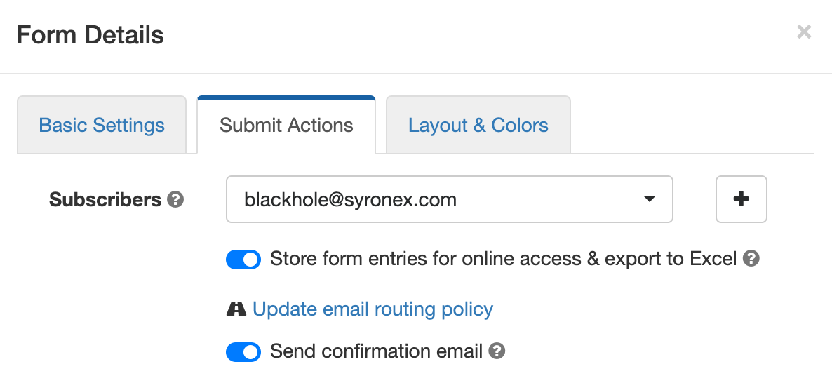This screenshot has width=832, height=390.
Task: Click help icon beside Store form entries
Action: click(x=751, y=259)
